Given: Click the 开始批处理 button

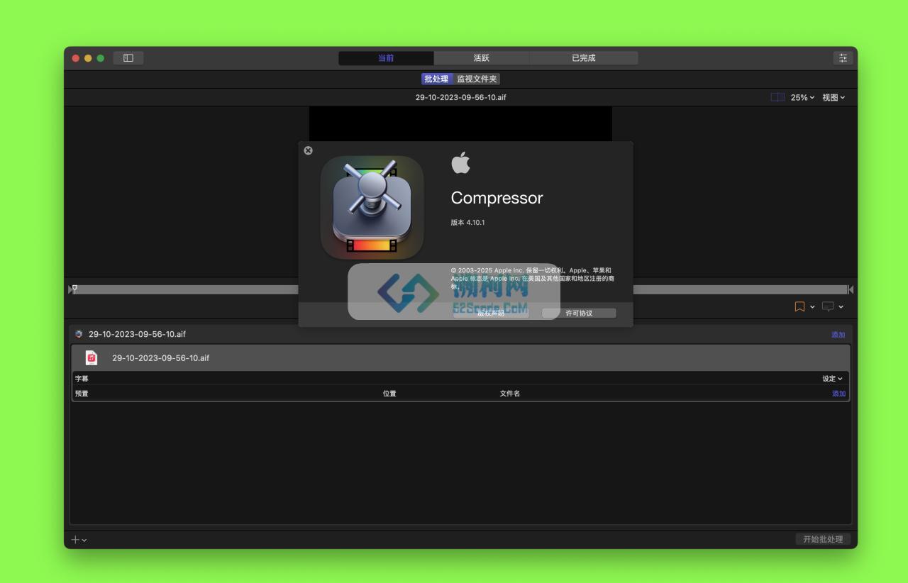Looking at the screenshot, I should coord(823,539).
